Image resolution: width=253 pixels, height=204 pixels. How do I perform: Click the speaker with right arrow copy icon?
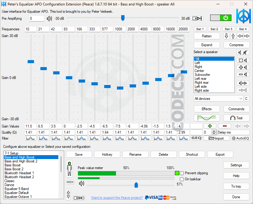point(243,83)
